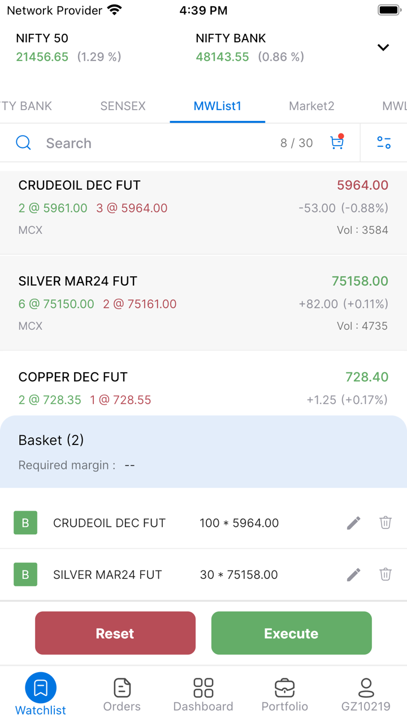The height and width of the screenshot is (723, 407).
Task: Open watchlist filter settings icon
Action: tap(384, 142)
